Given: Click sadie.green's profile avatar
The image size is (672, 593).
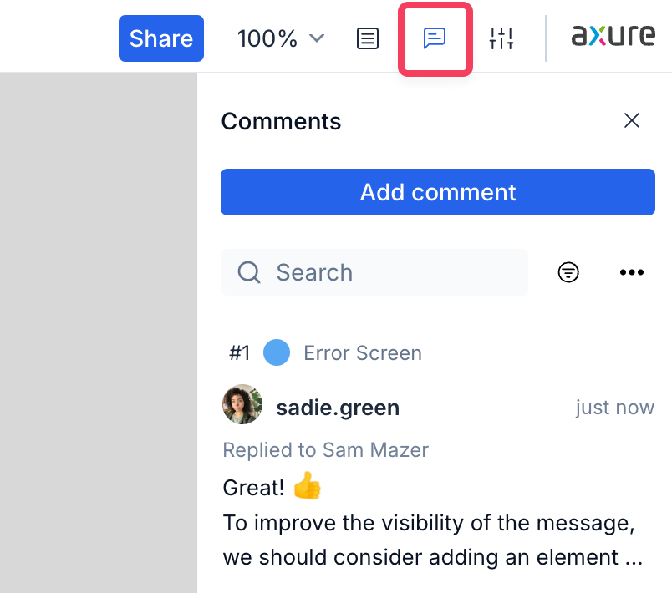Looking at the screenshot, I should click(x=242, y=405).
